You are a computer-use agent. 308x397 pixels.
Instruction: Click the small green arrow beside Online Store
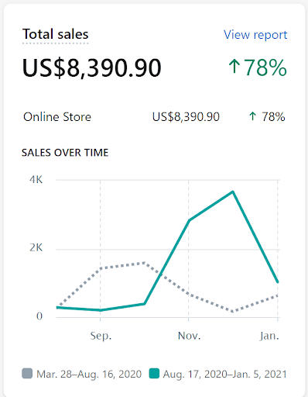pyautogui.click(x=252, y=116)
